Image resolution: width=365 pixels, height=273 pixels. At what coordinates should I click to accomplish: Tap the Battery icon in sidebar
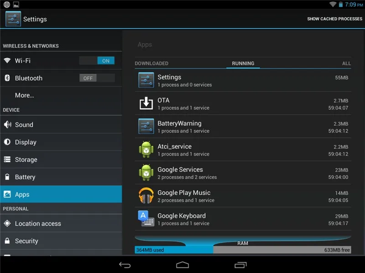[x=7, y=177]
